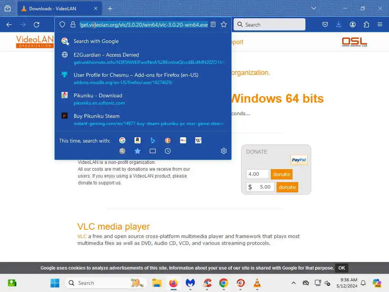Search open tabs using the tab shortcut
This screenshot has height=292, width=389.
point(153,151)
